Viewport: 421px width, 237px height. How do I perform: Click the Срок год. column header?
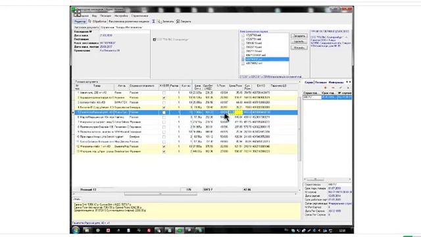pyautogui.click(x=329, y=93)
